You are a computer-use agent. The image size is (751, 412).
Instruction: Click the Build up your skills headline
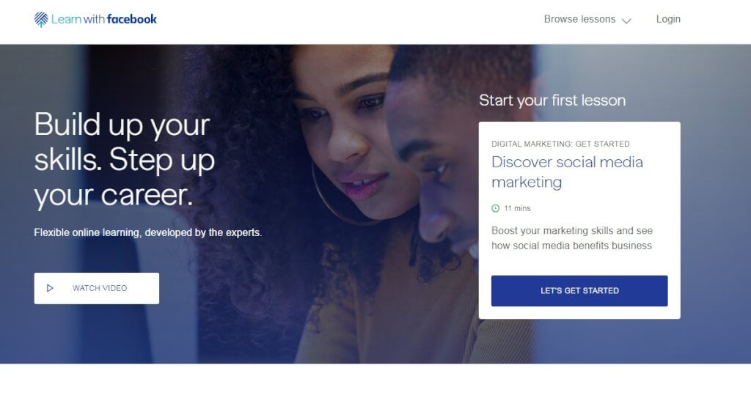point(125,159)
